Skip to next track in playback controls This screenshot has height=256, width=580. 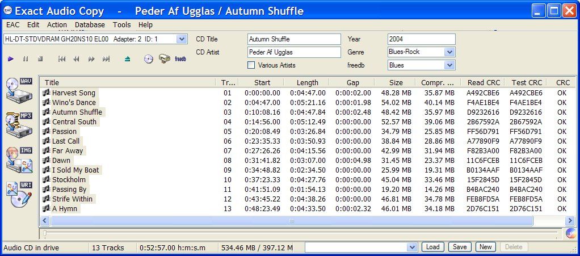[106, 58]
